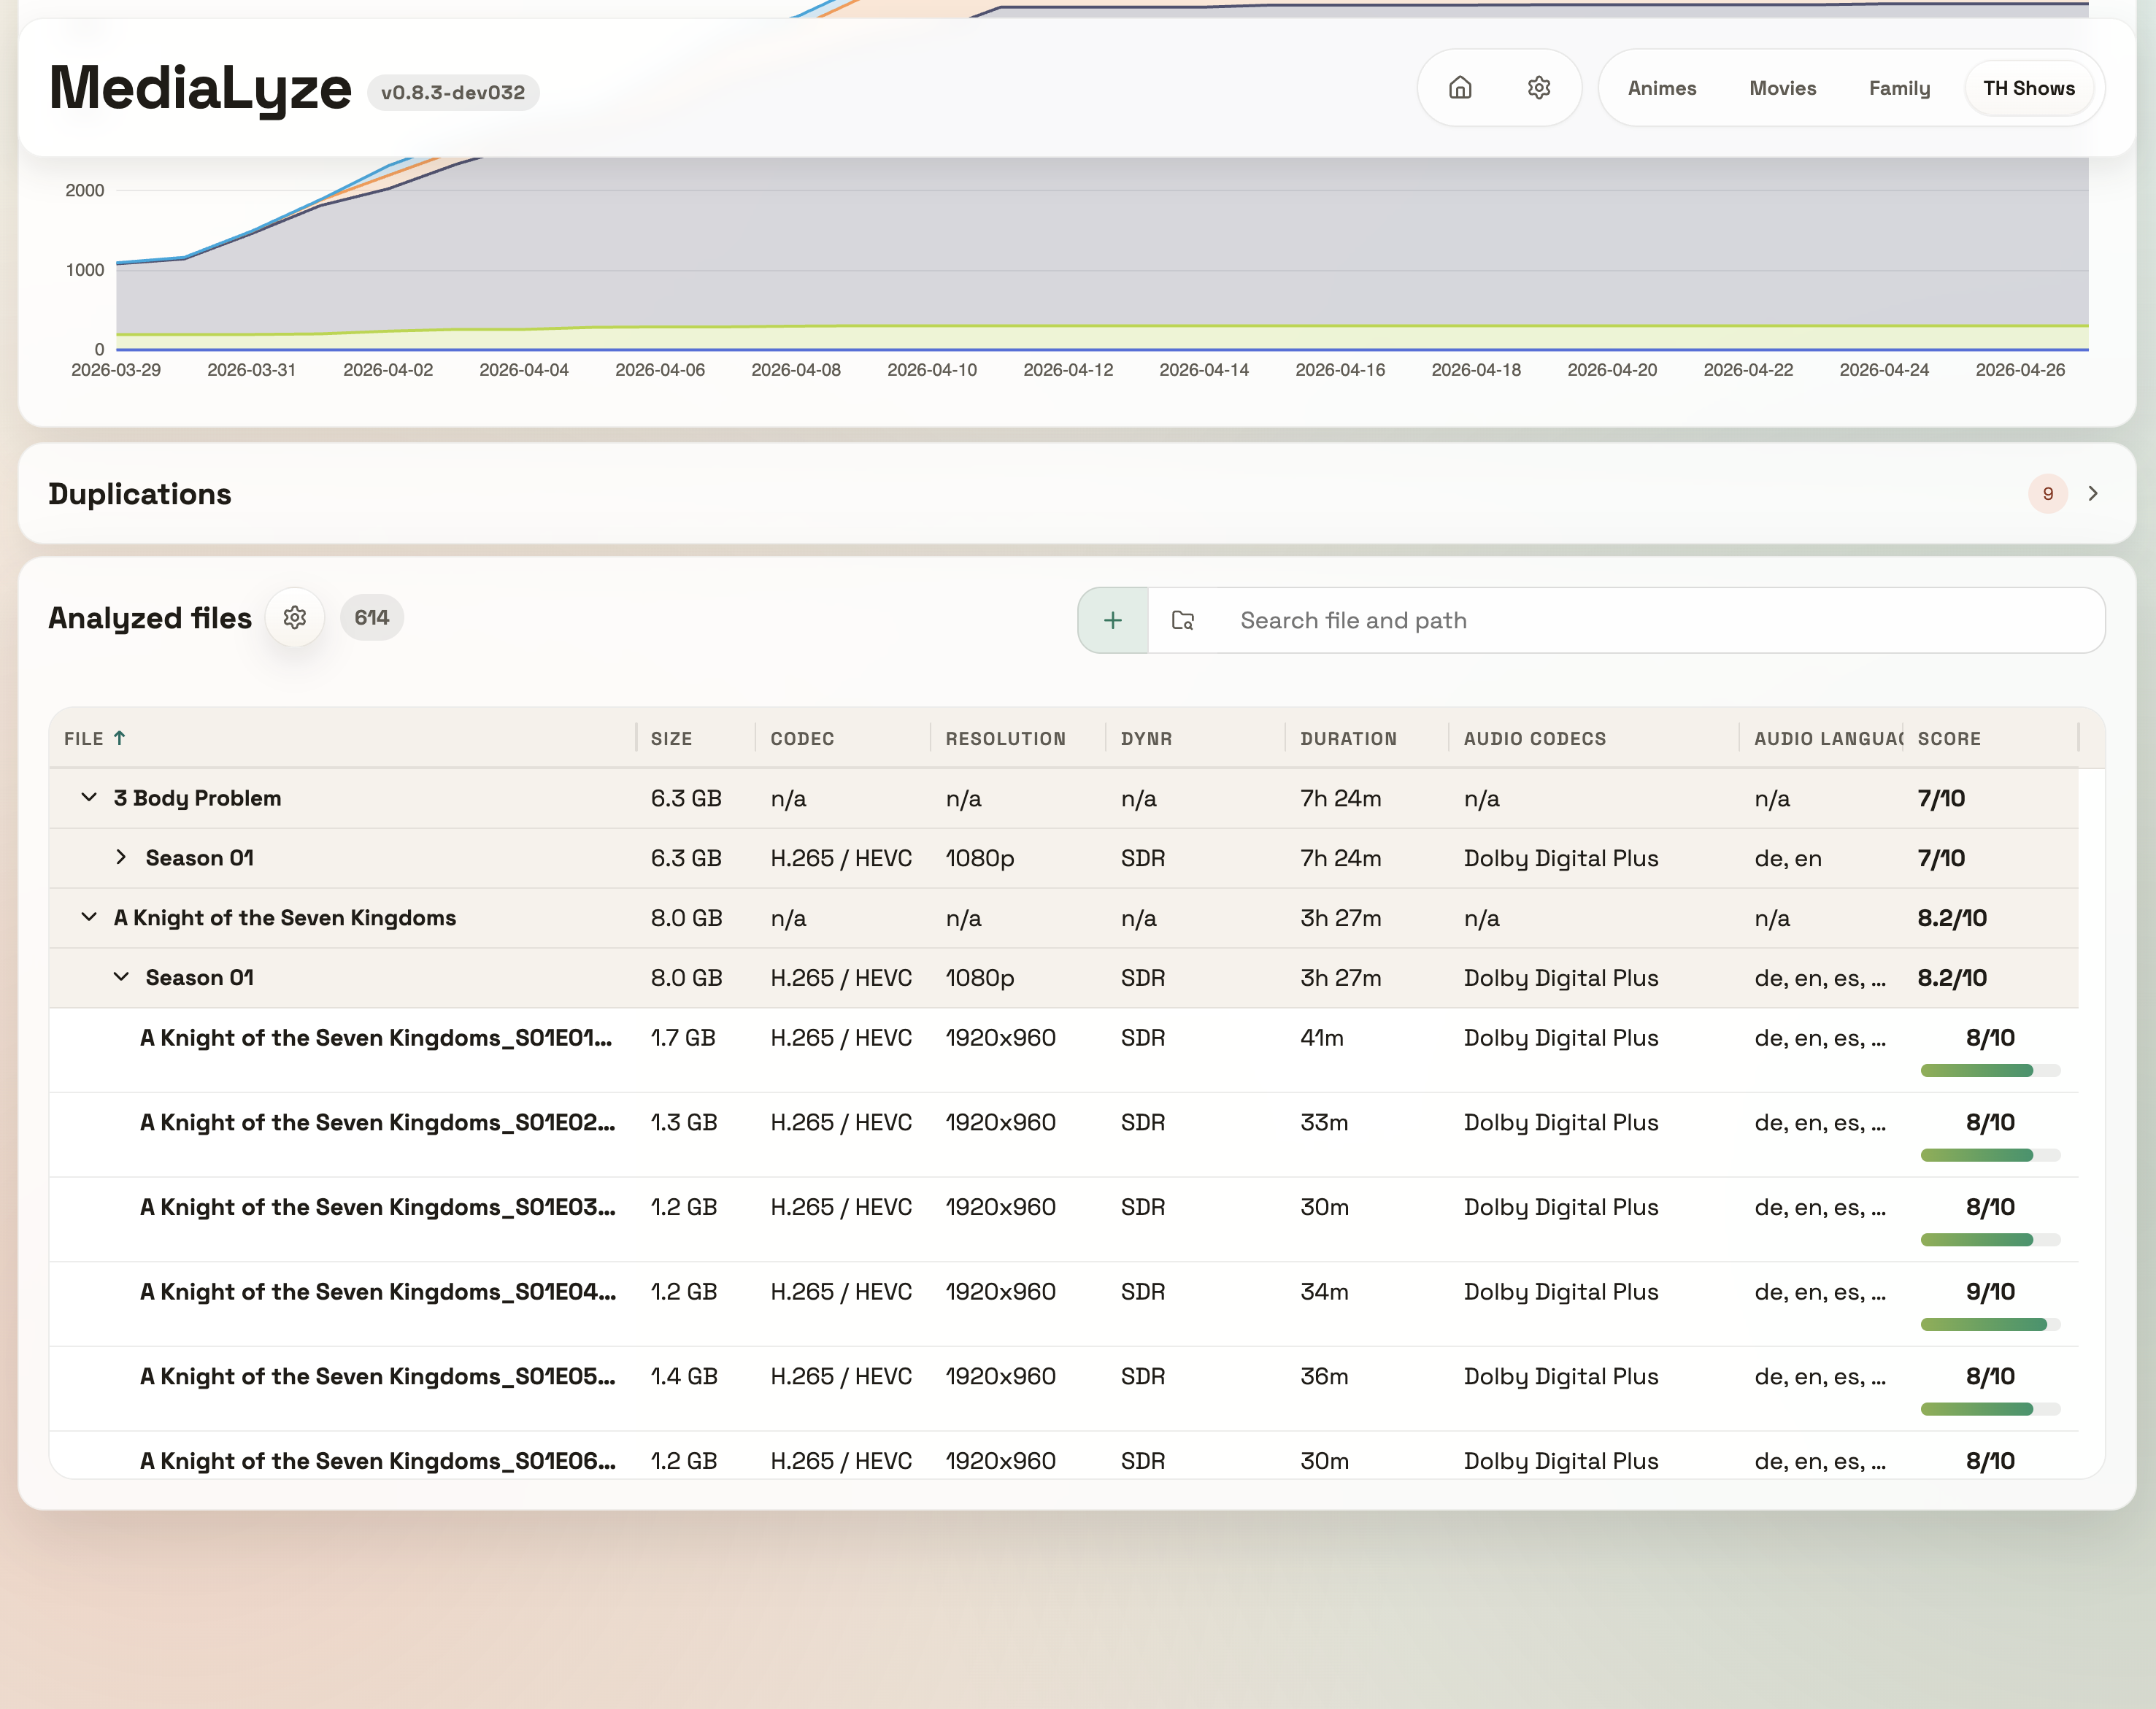Screen dimensions: 2156x1709
Task: Sort by the Resolution column header
Action: tap(1005, 739)
